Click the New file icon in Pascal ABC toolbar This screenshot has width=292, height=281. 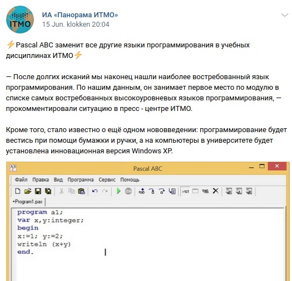pyautogui.click(x=18, y=191)
